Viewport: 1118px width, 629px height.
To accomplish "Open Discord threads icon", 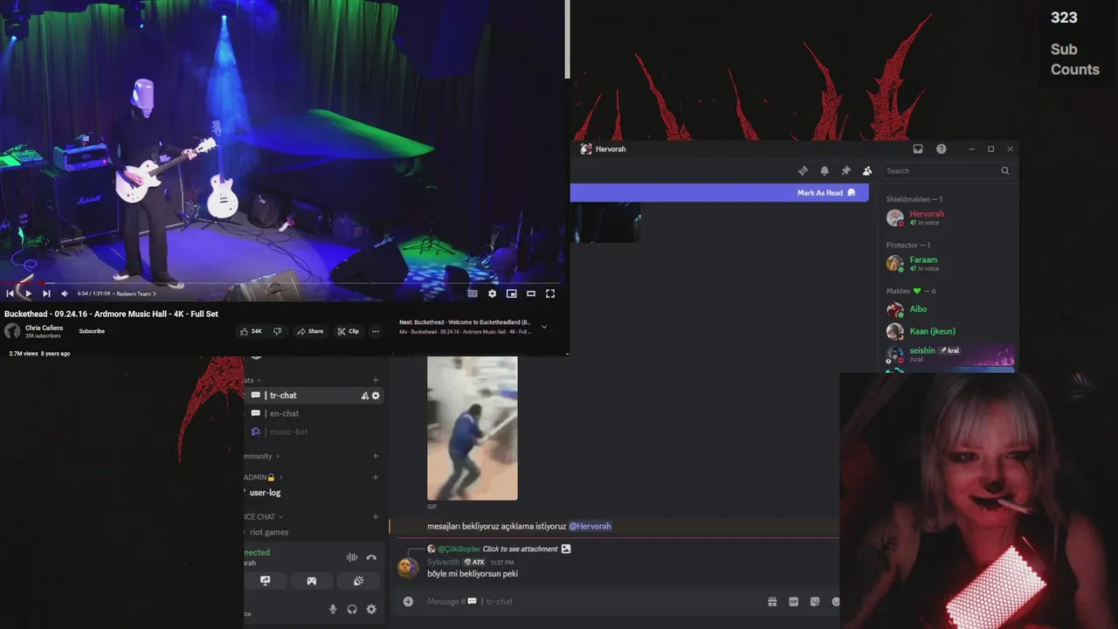I will pos(803,170).
